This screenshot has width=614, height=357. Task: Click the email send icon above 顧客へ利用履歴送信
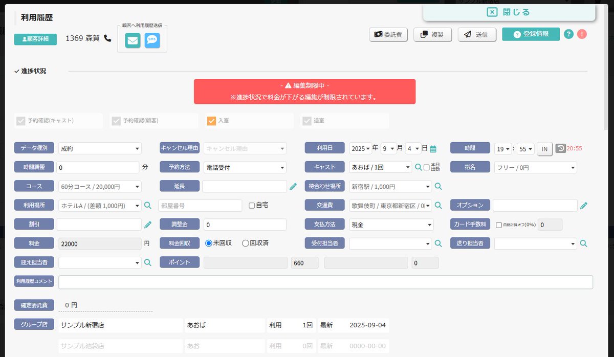132,39
